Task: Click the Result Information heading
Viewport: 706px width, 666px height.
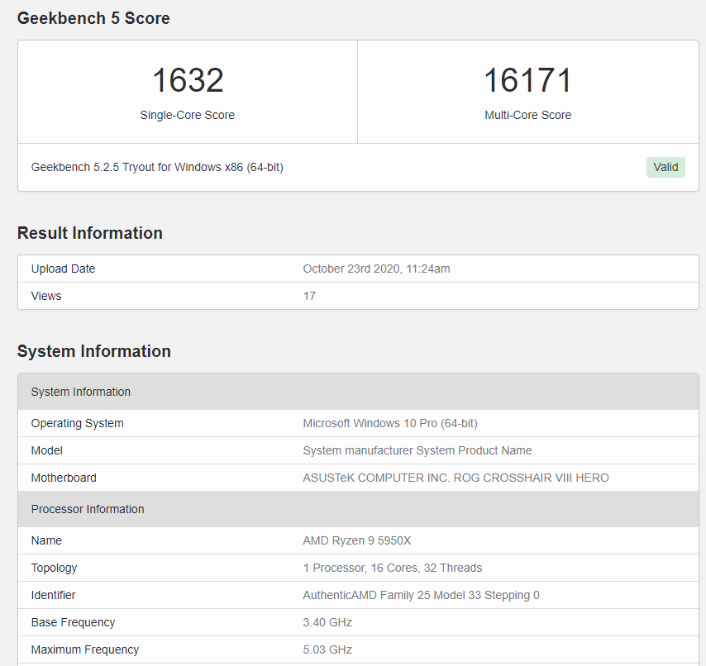Action: click(x=90, y=233)
